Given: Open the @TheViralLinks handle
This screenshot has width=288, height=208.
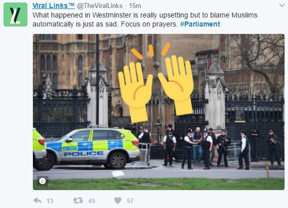Looking at the screenshot, I should click(99, 6).
